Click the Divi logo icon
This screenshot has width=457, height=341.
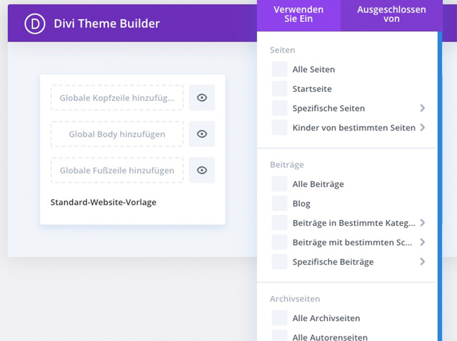tap(35, 23)
